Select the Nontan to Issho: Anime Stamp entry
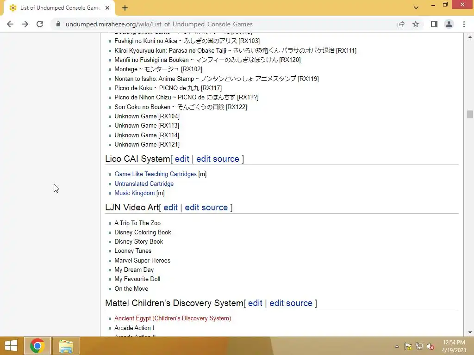This screenshot has width=474, height=355. click(x=217, y=79)
